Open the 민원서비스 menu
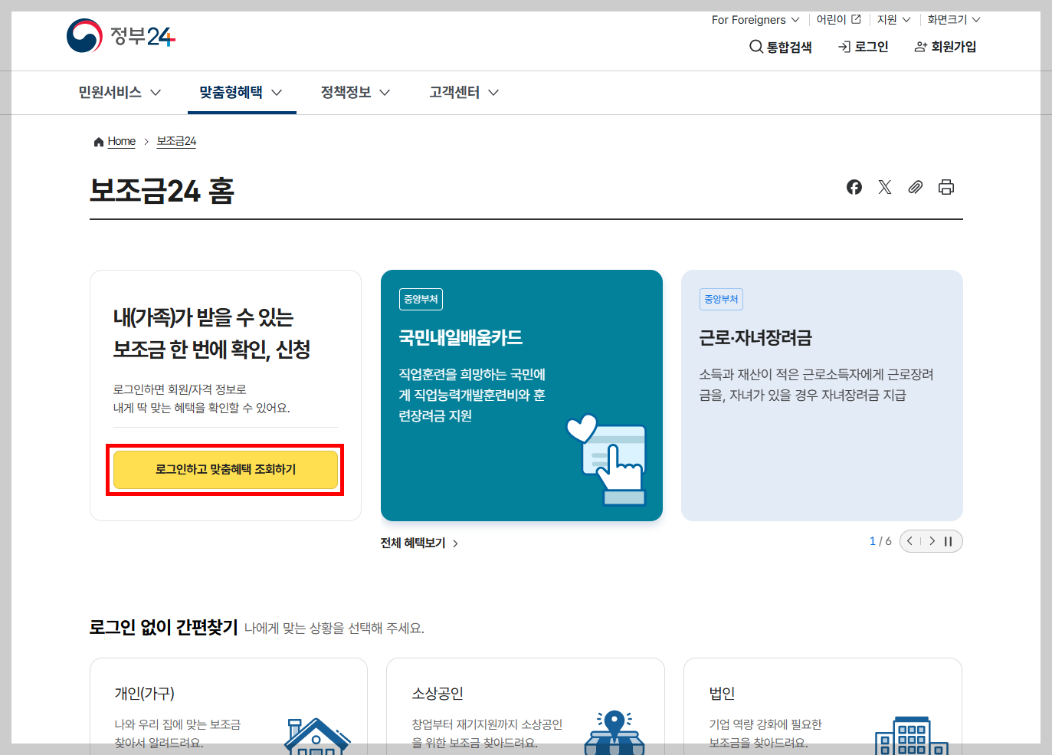Image resolution: width=1052 pixels, height=755 pixels. (x=120, y=92)
